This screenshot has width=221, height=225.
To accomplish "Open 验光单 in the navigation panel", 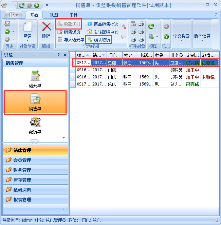I will click(x=35, y=79).
